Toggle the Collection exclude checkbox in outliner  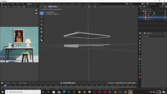[143, 11]
